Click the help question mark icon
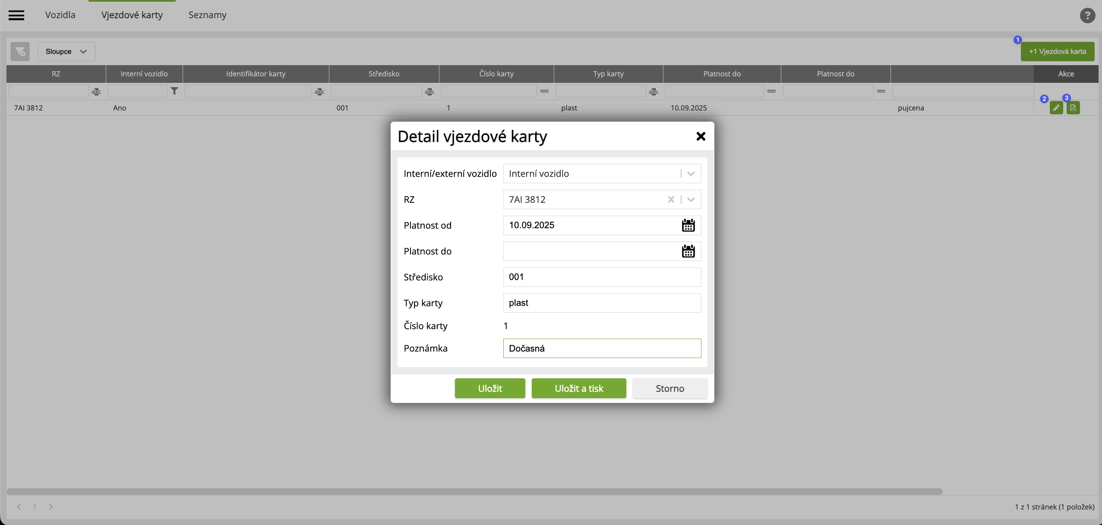 (x=1087, y=16)
